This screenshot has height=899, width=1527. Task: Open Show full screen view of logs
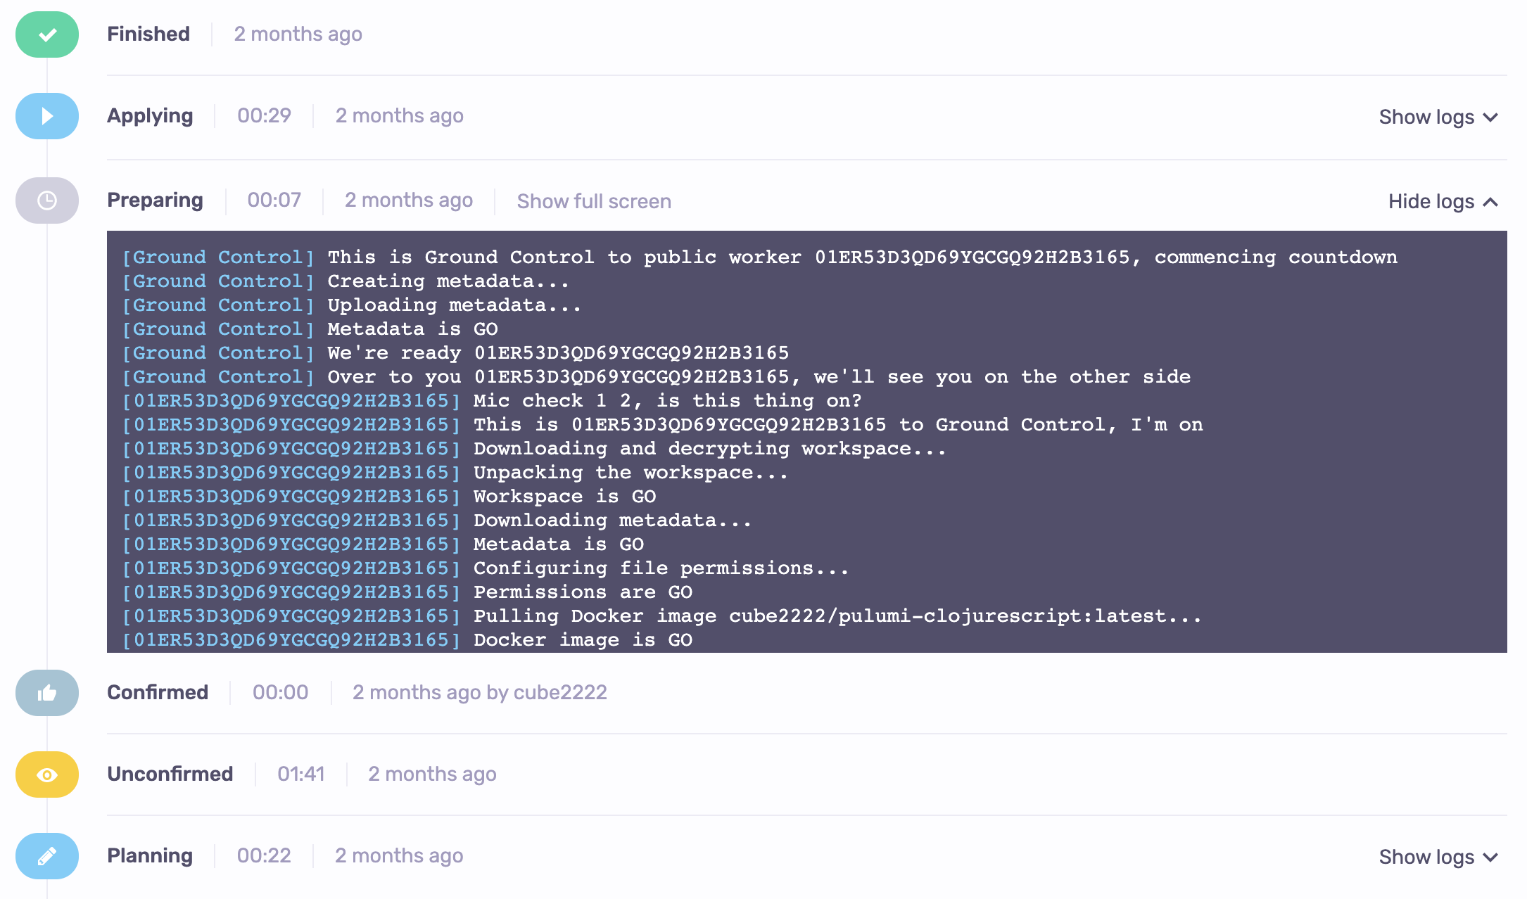(593, 202)
